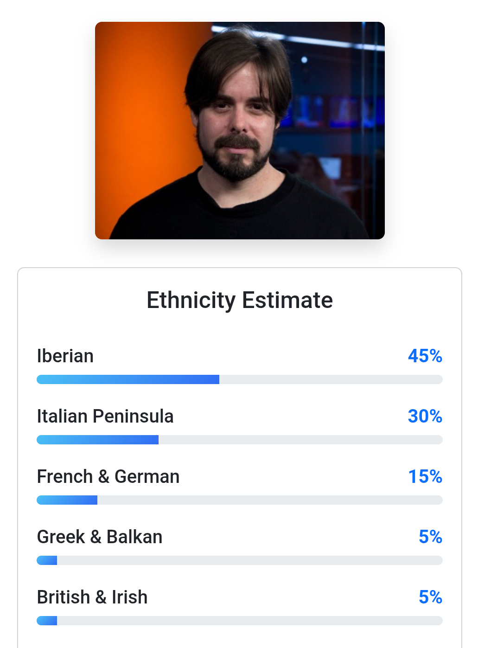This screenshot has height=648, width=478.
Task: Select the British & Irish label
Action: tap(92, 597)
